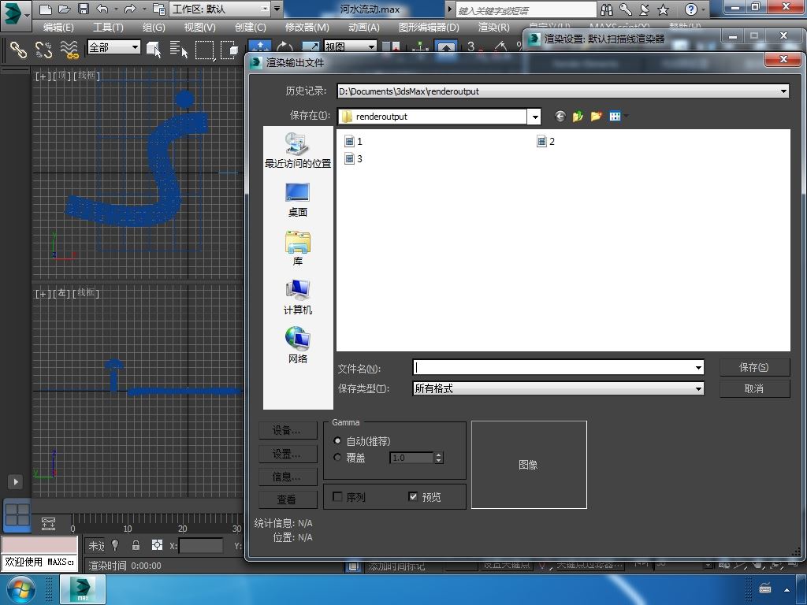Screen dimensions: 807x605
Task: Click the Select Object cursor icon
Action: point(154,50)
